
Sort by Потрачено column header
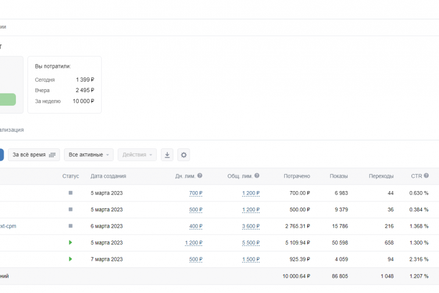click(x=297, y=176)
